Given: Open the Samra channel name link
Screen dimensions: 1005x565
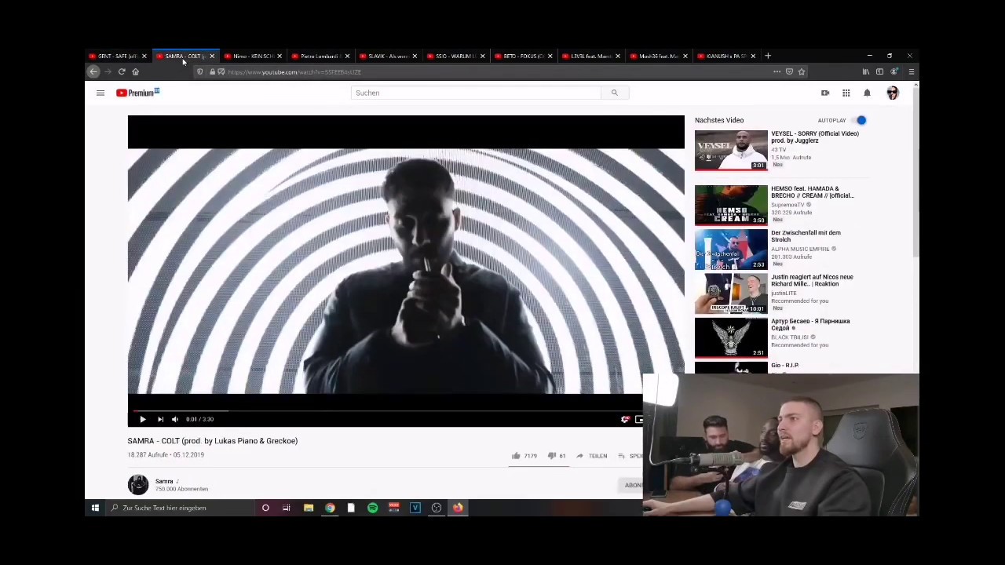Looking at the screenshot, I should tap(164, 481).
